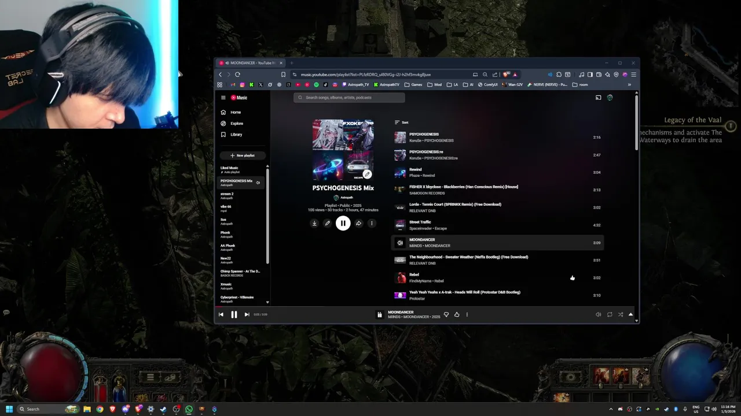
Task: Dislike the currently playing song MOONDANCER
Action: click(x=446, y=314)
